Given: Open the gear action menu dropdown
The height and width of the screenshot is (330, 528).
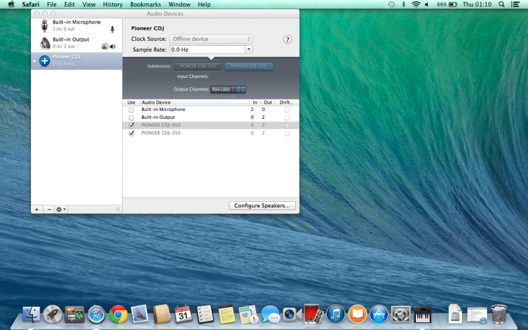Looking at the screenshot, I should [x=61, y=209].
